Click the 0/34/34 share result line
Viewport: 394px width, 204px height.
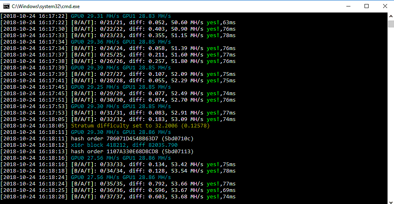[x=118, y=171]
